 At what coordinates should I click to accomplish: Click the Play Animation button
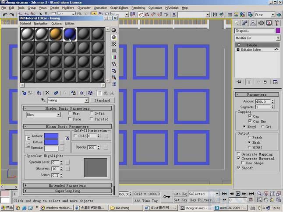click(238, 194)
